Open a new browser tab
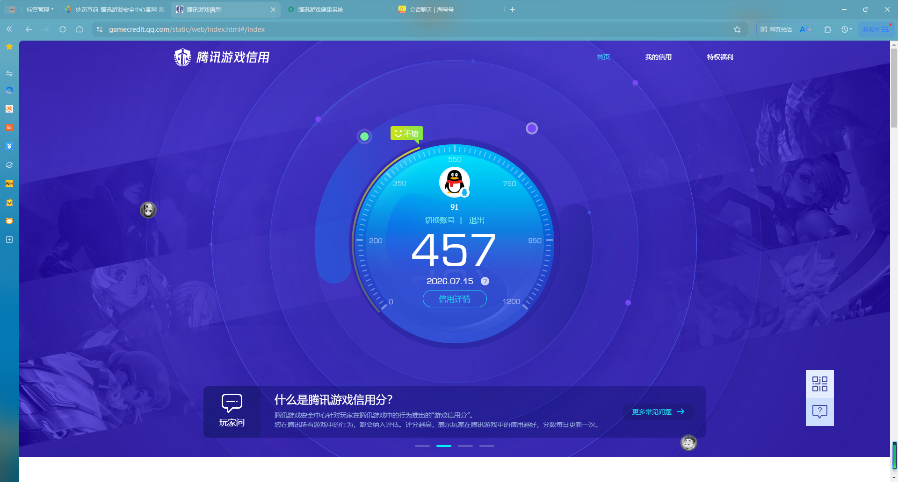The image size is (898, 482). [x=513, y=9]
